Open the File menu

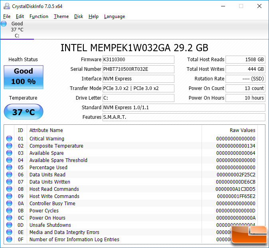point(7,16)
